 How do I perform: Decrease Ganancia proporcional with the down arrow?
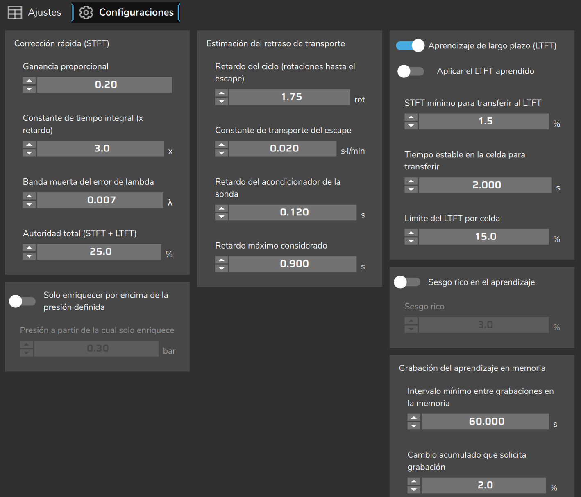29,89
